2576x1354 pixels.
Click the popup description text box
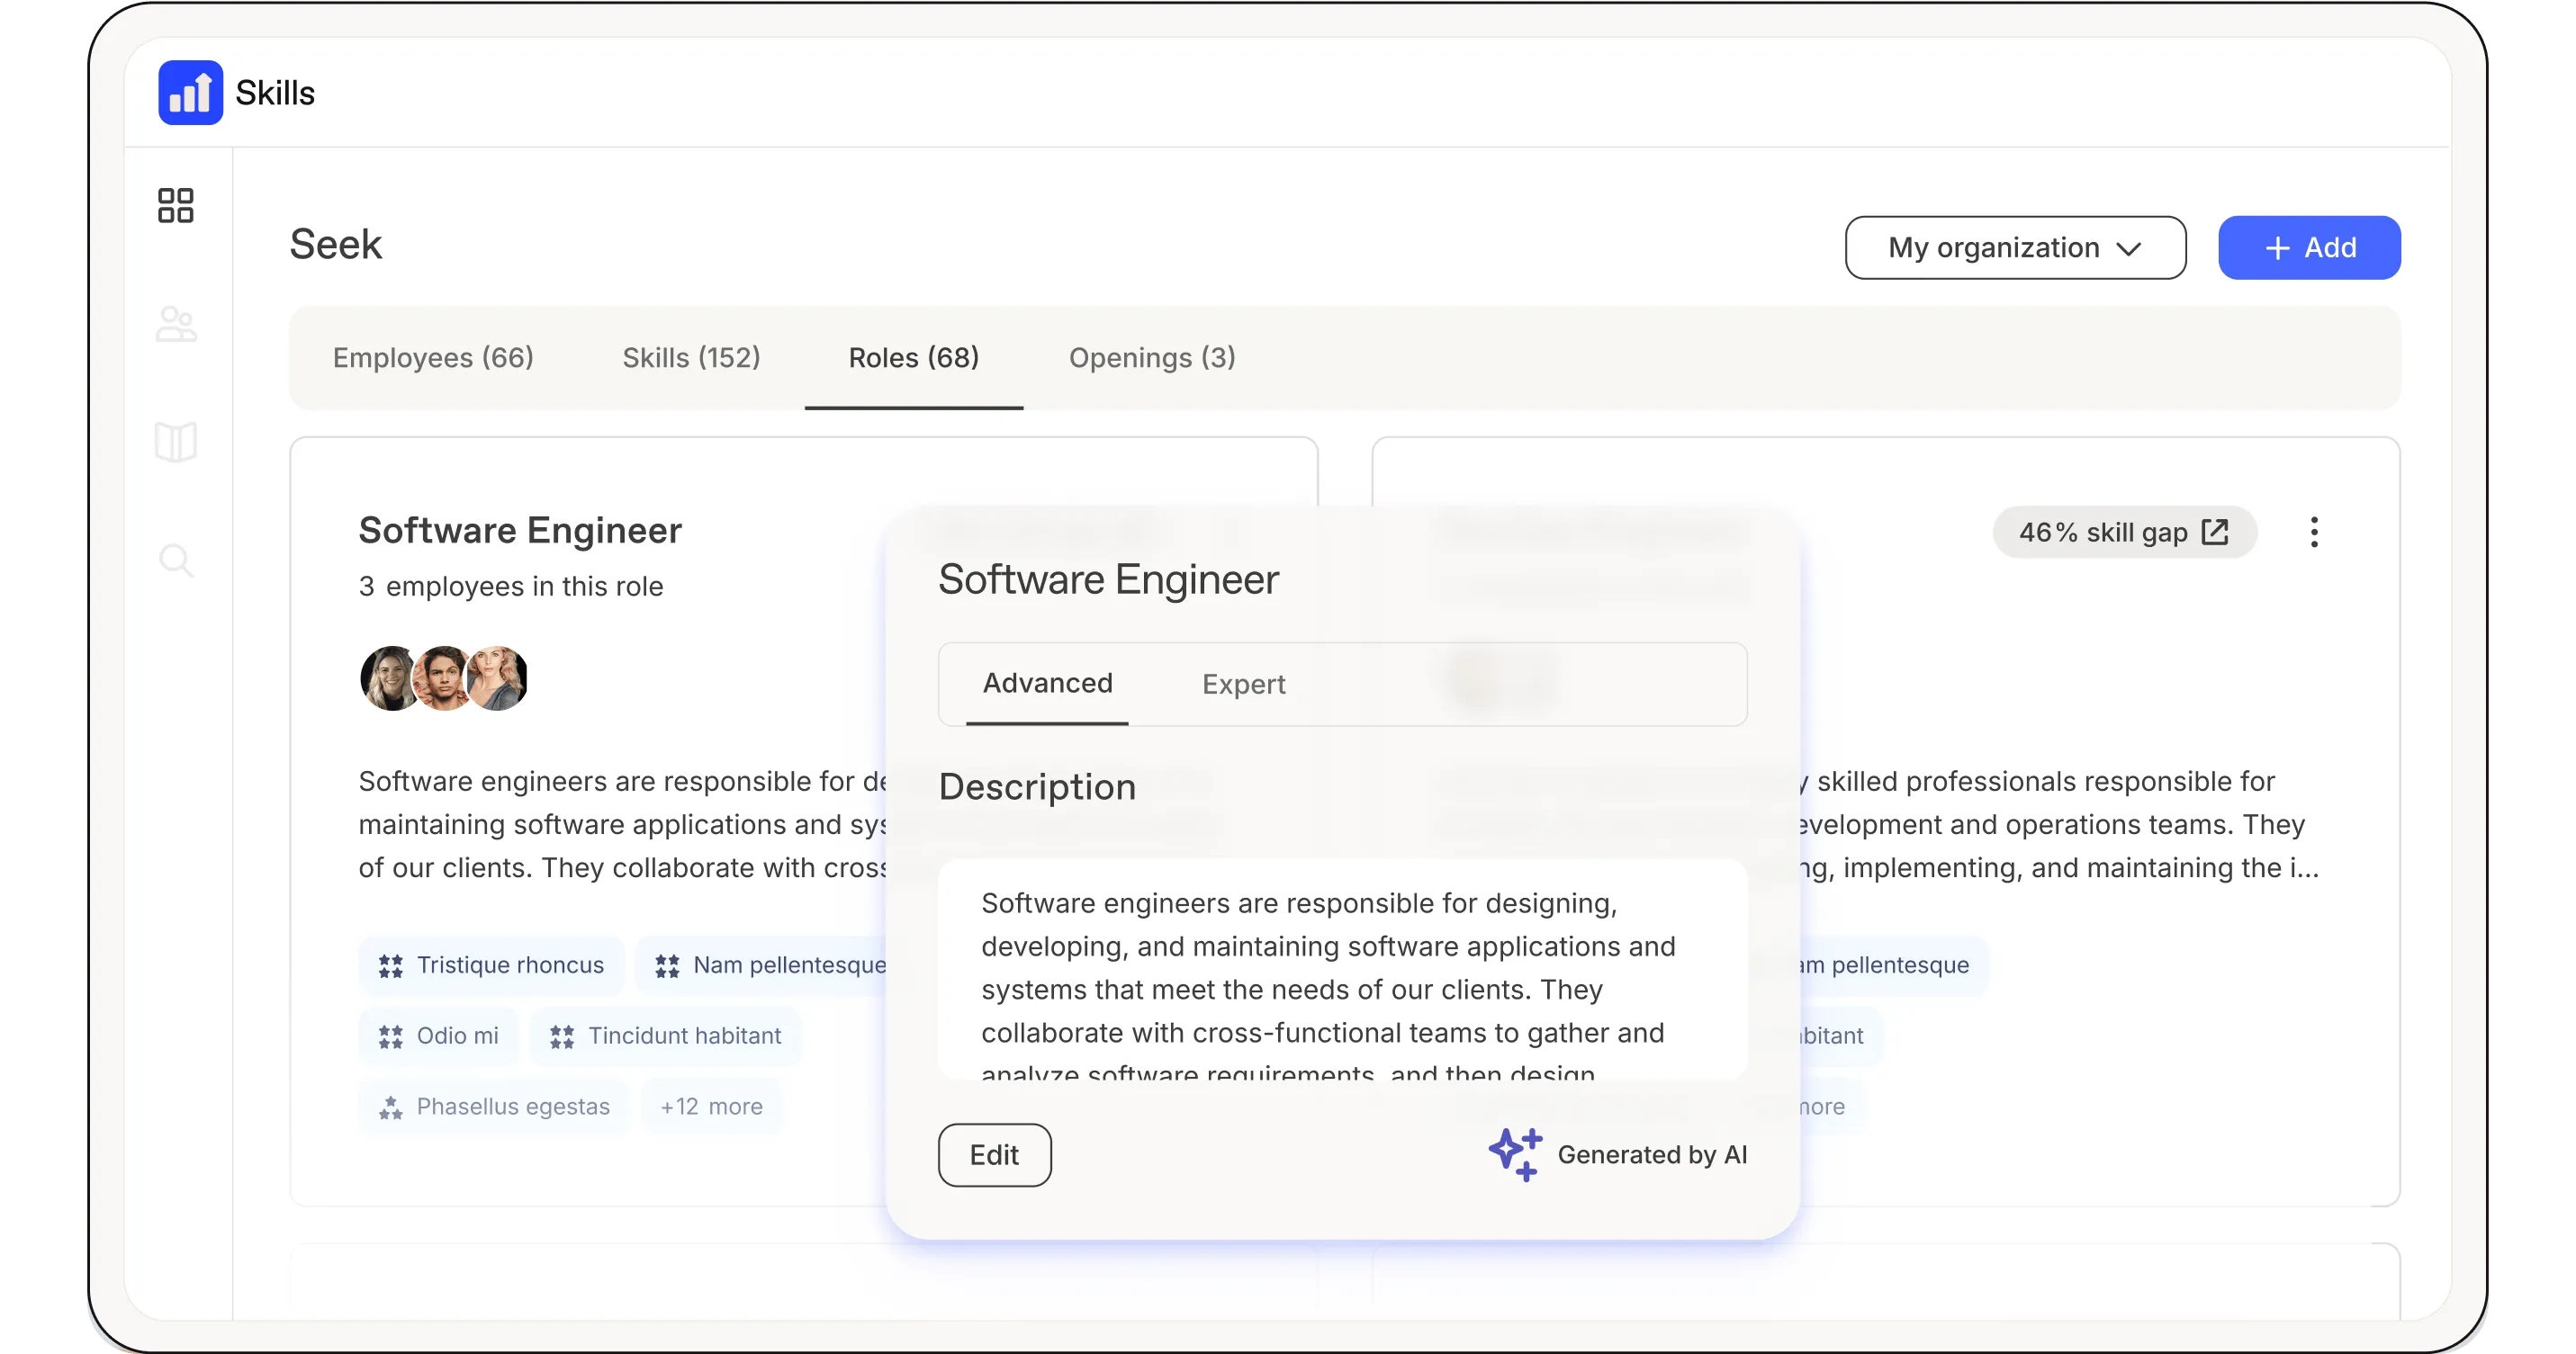point(1342,969)
